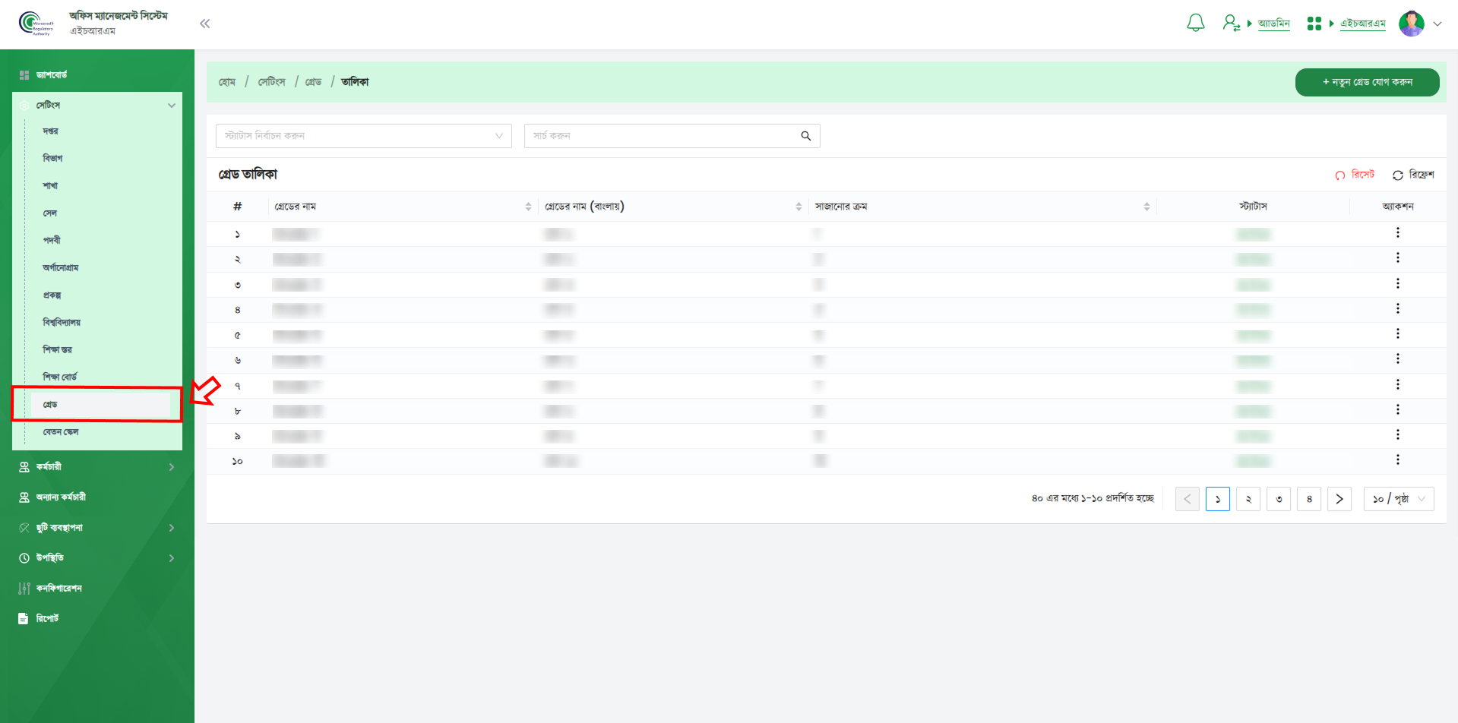Open স্ট্যাটাস নির্বাচন করুন dropdown
The height and width of the screenshot is (723, 1458).
(363, 136)
